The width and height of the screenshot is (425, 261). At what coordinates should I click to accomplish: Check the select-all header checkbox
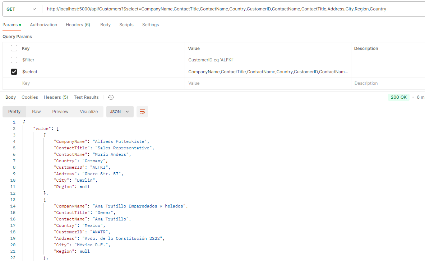[x=14, y=48]
